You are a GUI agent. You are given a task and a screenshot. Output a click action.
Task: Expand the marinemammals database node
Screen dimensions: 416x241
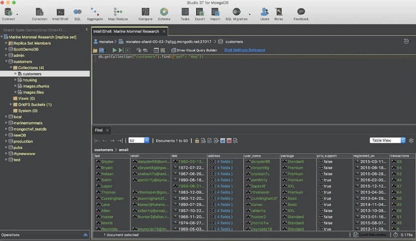coord(24,123)
